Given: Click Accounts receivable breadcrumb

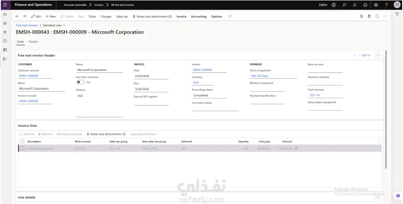Looking at the screenshot, I should tap(75, 5).
